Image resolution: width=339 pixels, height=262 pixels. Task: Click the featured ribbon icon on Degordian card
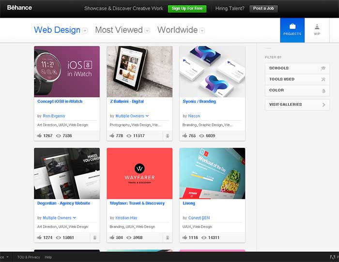tap(95, 238)
